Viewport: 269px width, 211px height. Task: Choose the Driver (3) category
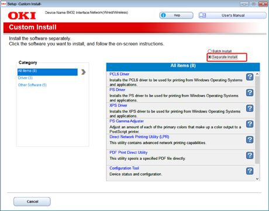click(x=25, y=78)
